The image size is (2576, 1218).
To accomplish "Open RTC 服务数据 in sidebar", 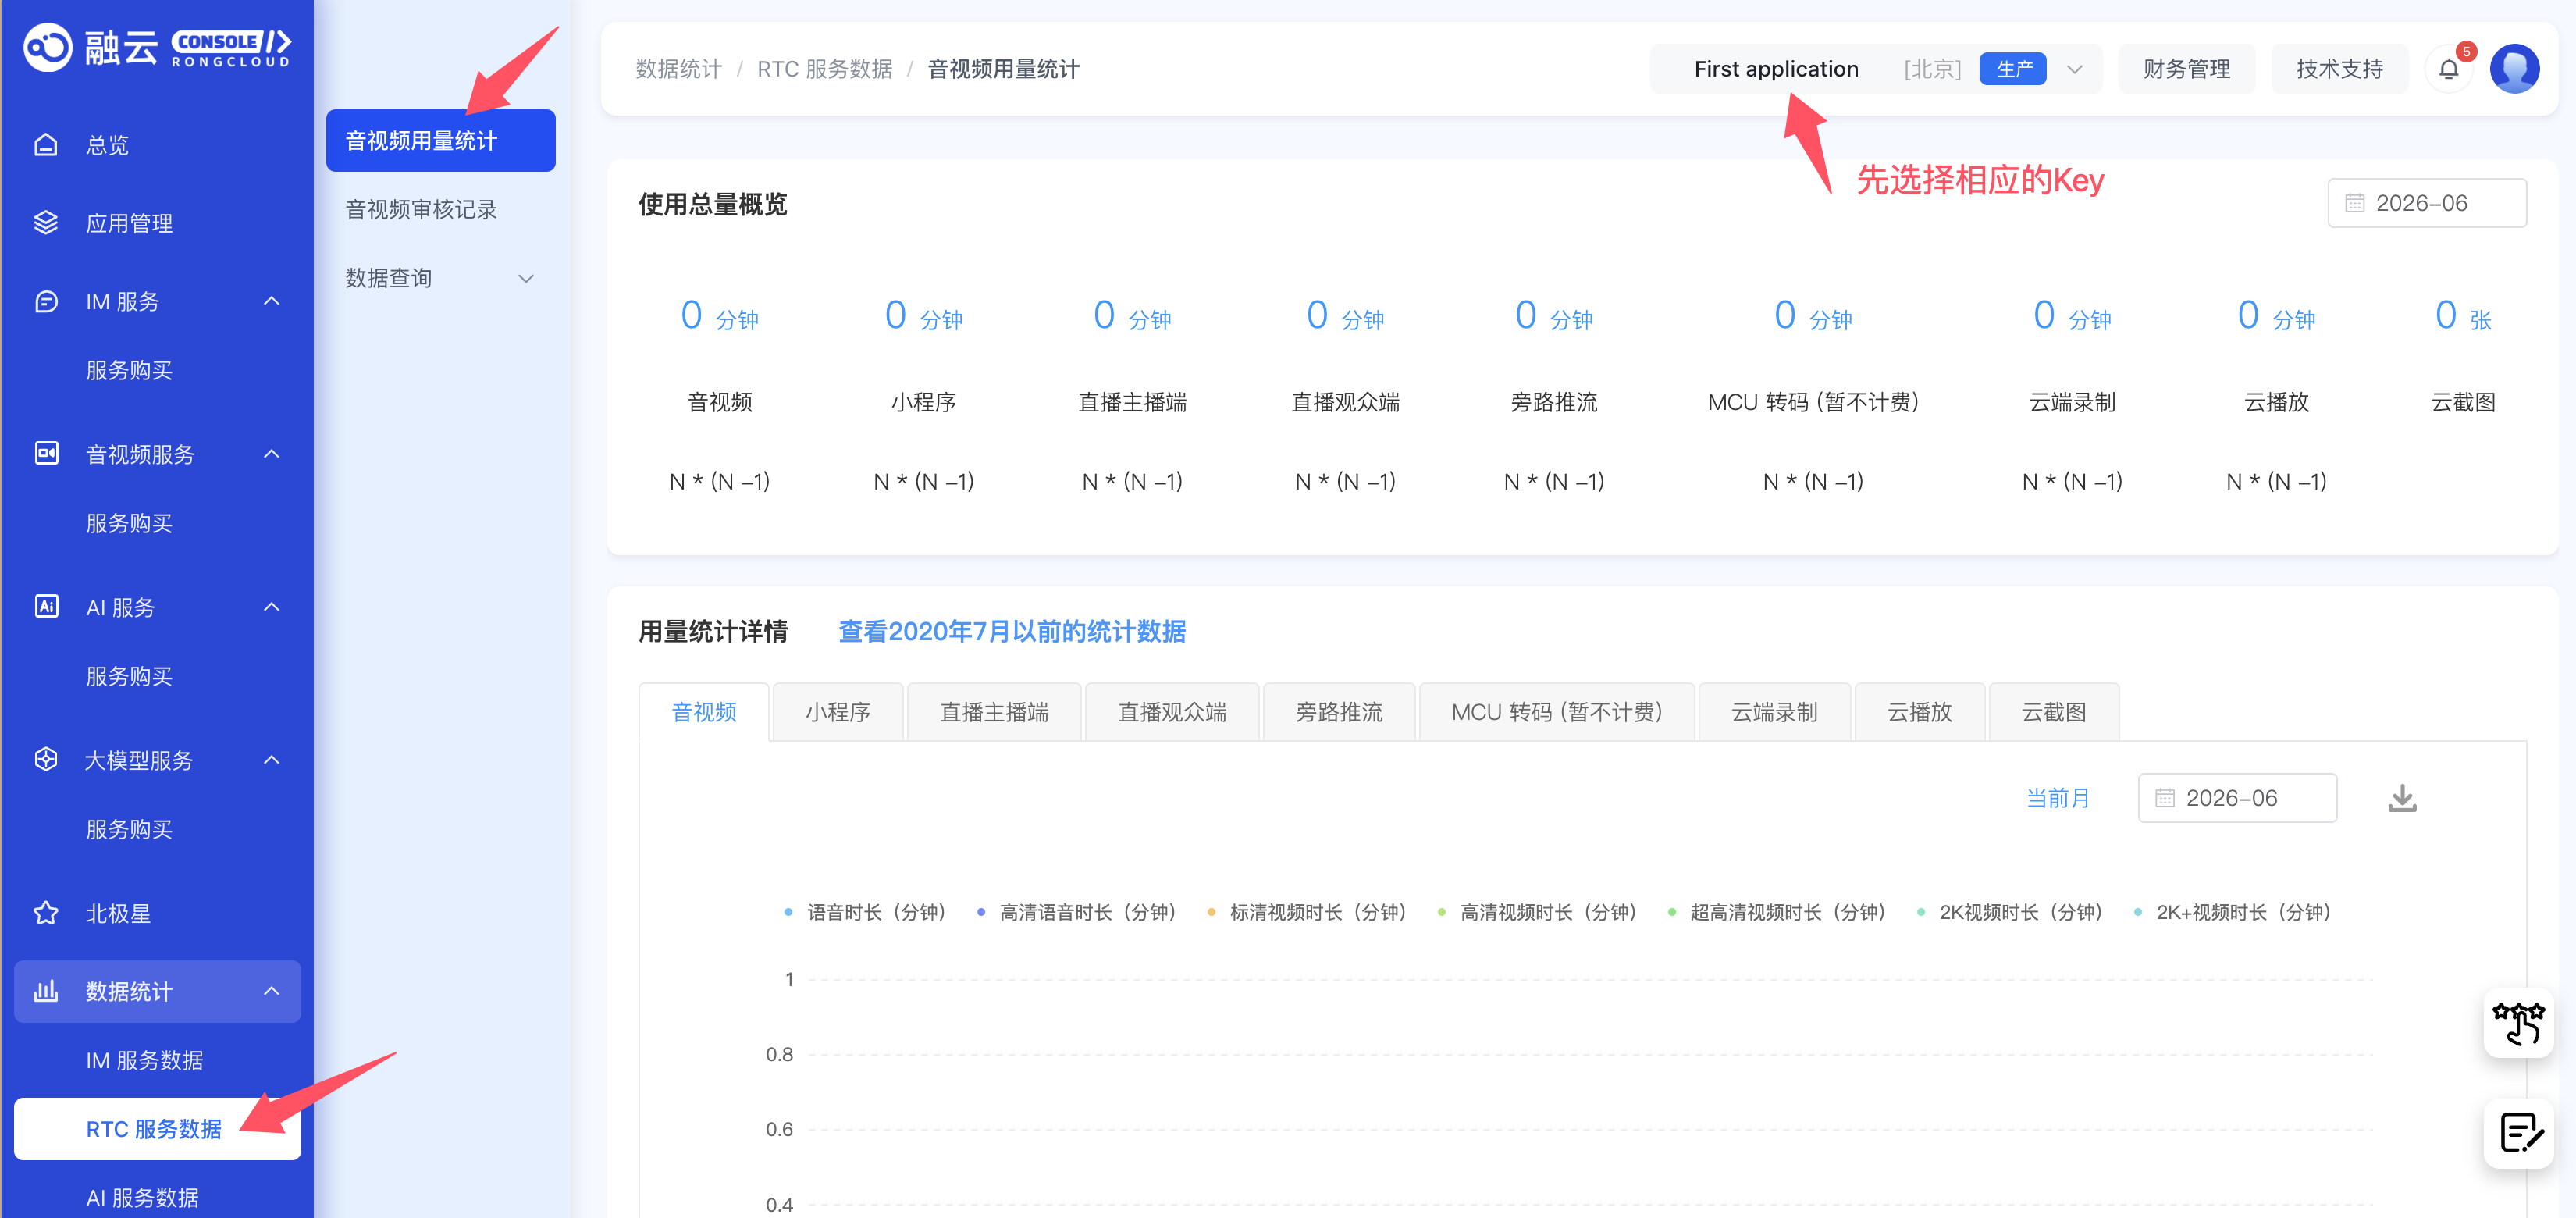I will pos(157,1129).
